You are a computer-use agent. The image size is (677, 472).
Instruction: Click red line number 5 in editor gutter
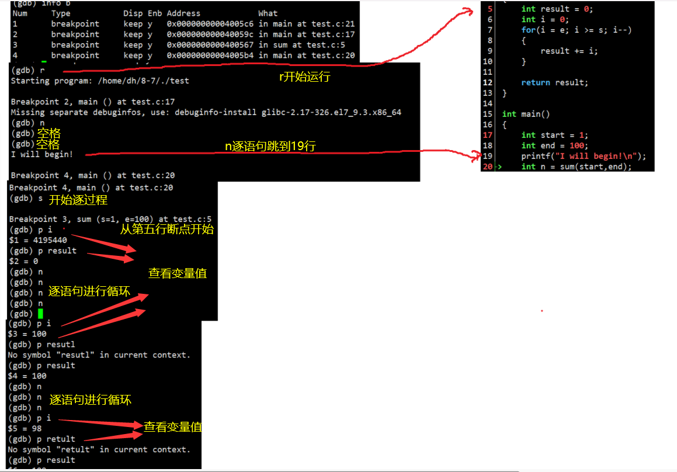(490, 9)
